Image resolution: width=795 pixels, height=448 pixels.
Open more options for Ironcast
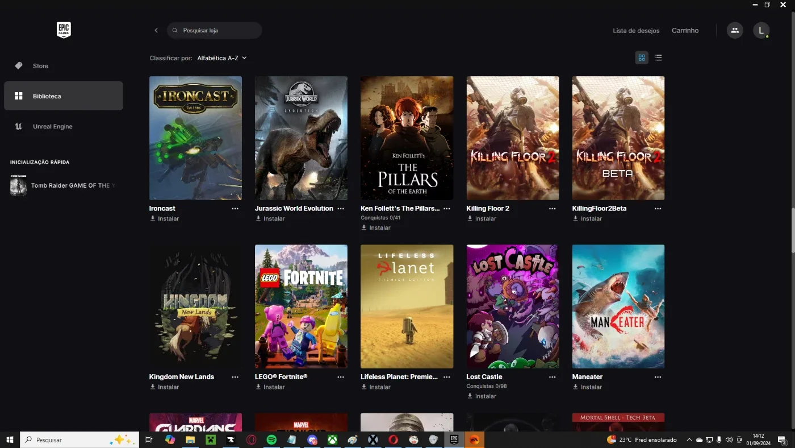(x=235, y=209)
